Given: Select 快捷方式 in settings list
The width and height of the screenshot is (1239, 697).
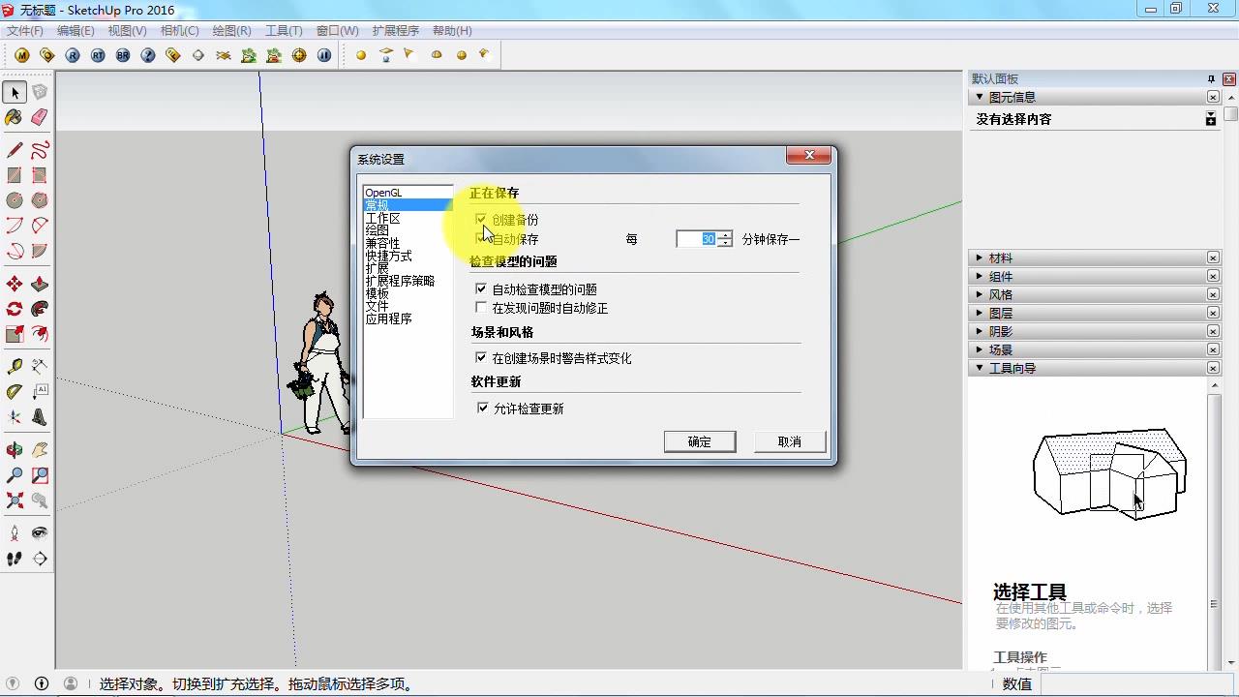Looking at the screenshot, I should [408, 256].
